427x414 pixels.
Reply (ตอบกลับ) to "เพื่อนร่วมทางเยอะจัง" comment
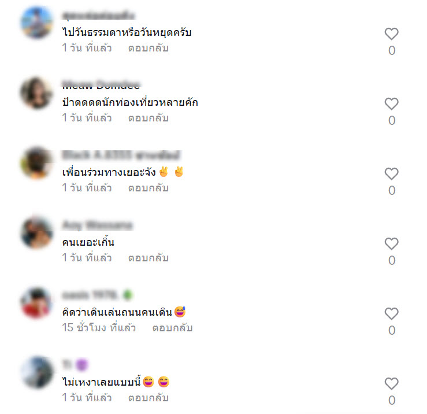(148, 188)
